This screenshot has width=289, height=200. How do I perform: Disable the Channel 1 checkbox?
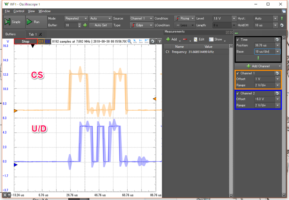pyautogui.click(x=238, y=73)
